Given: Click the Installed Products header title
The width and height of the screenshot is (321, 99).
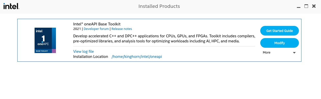Looking at the screenshot, I should 159,6.
